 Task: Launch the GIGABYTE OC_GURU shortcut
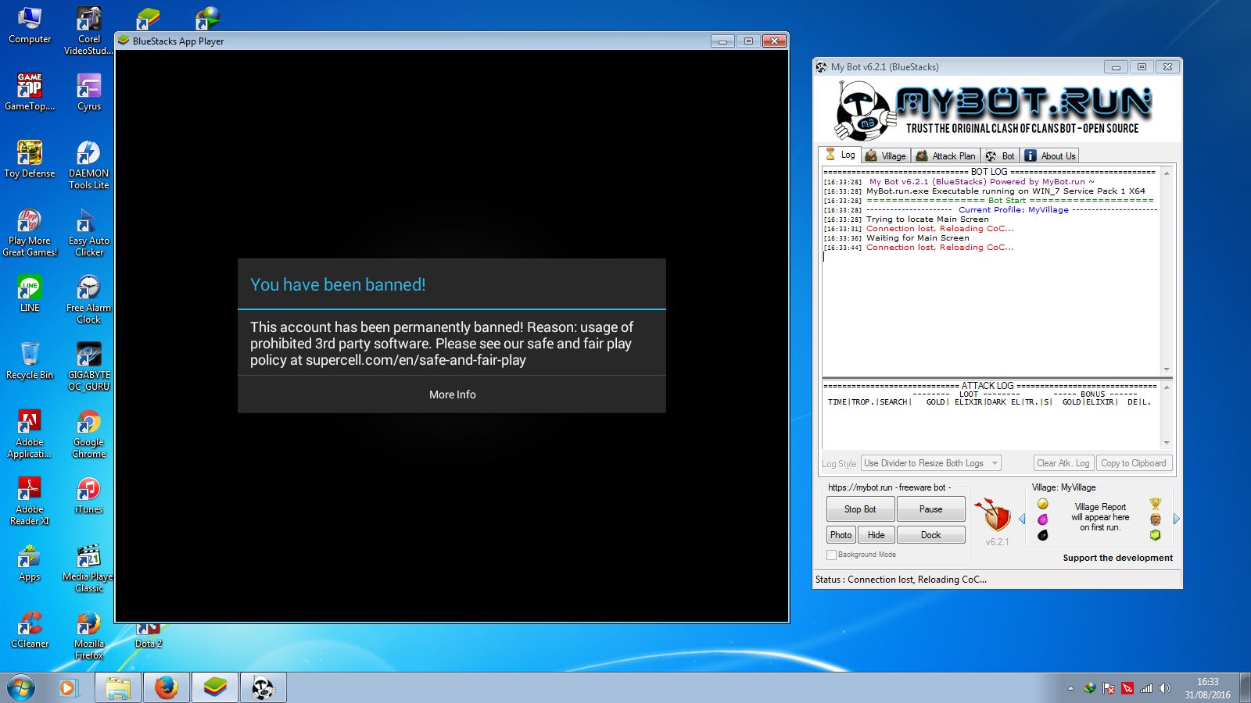[88, 366]
